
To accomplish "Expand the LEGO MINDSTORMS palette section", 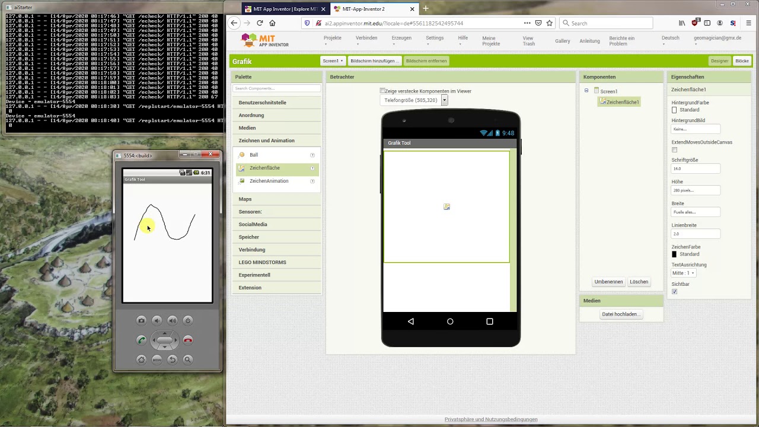I will coord(277,262).
